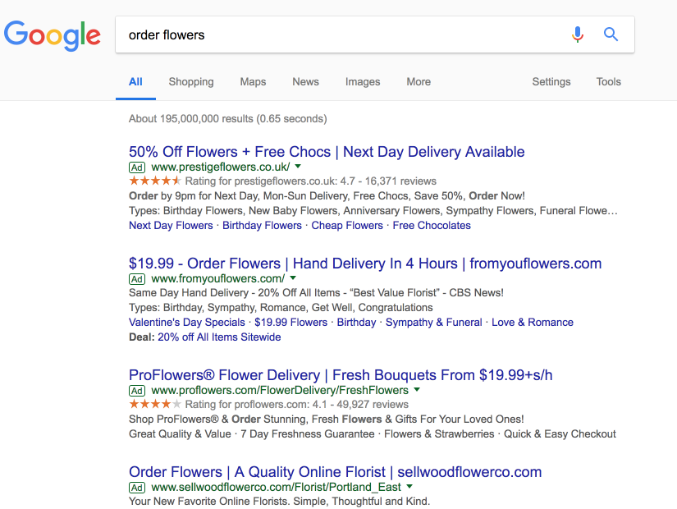The width and height of the screenshot is (677, 509).
Task: Click Love & Romance sitelink
Action: 533,323
